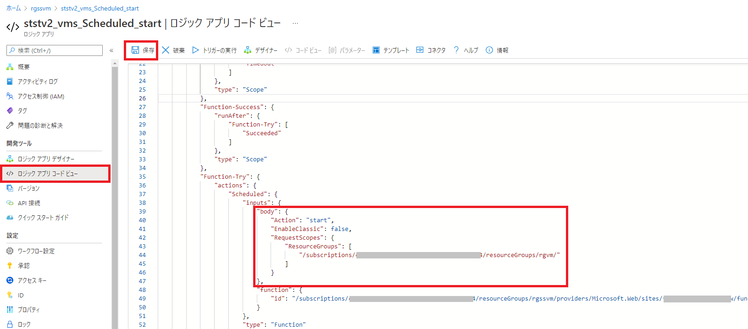The width and height of the screenshot is (748, 329).
Task: Click the "function": { line 48
Action: click(x=279, y=290)
